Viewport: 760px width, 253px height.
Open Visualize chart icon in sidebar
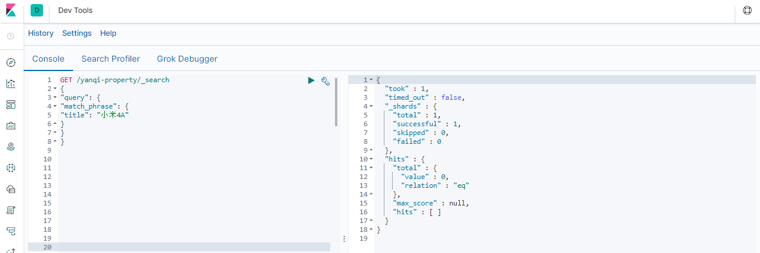pyautogui.click(x=11, y=83)
